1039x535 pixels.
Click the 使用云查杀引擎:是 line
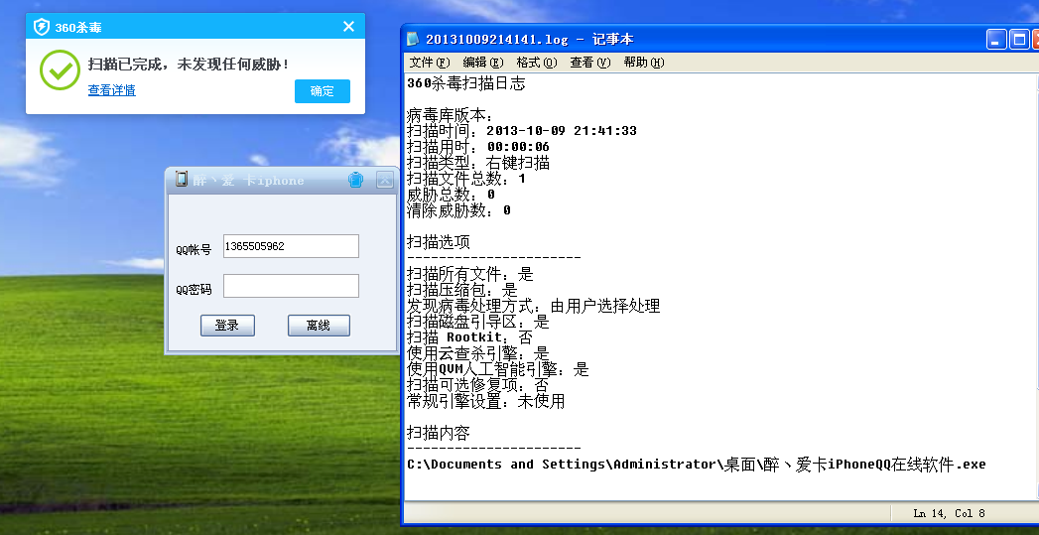[x=477, y=353]
